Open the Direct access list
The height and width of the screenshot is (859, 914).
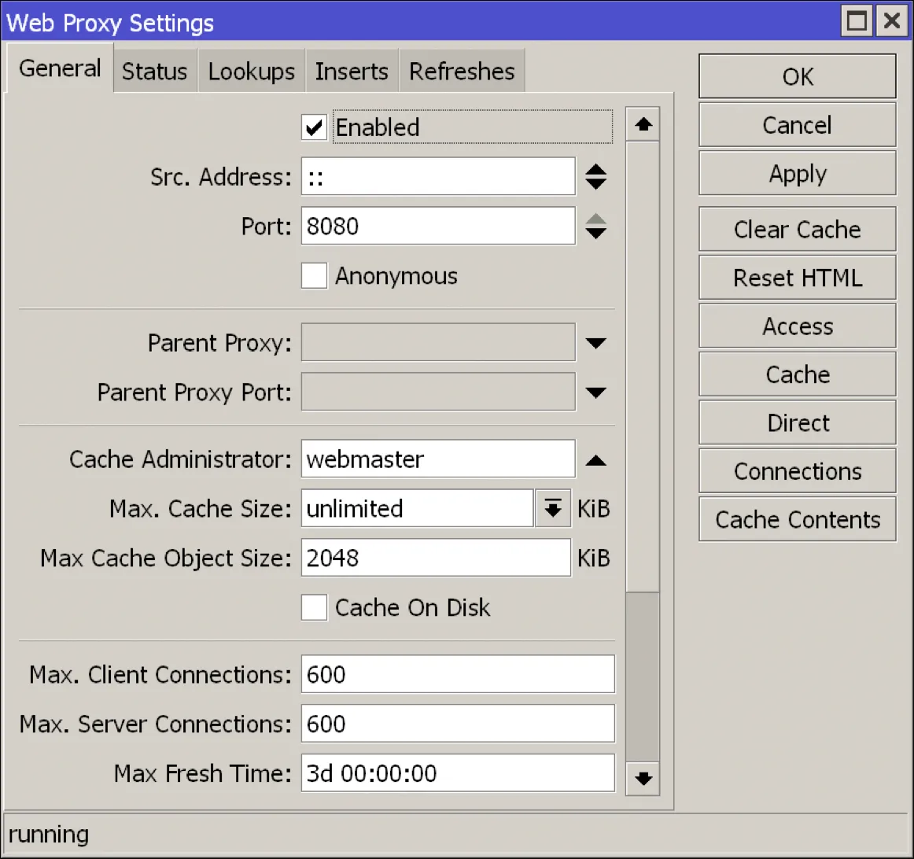tap(798, 422)
